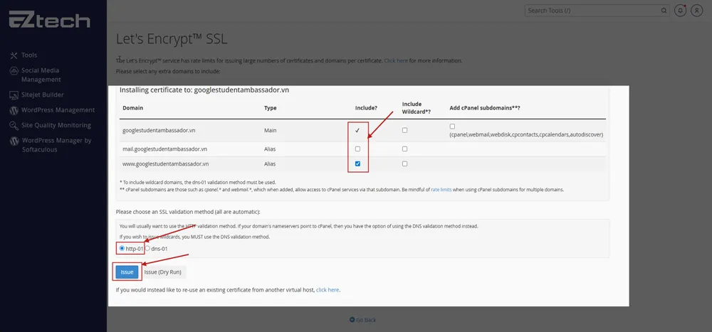Click WordPress Manager by Softaculous icon

click(14, 141)
